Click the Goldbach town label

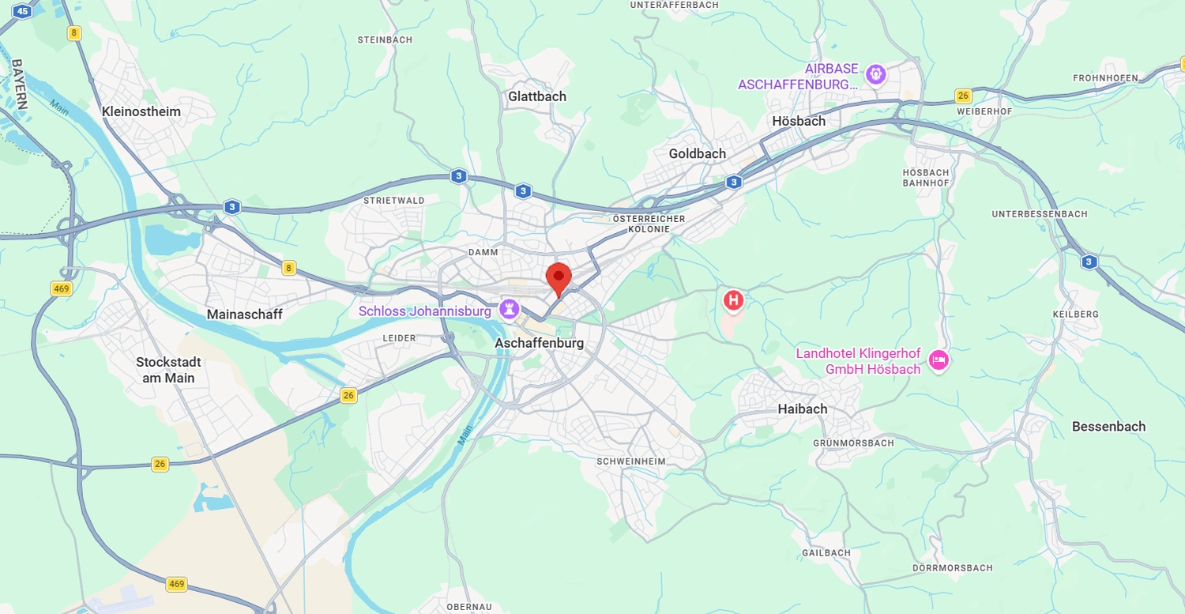click(x=698, y=154)
